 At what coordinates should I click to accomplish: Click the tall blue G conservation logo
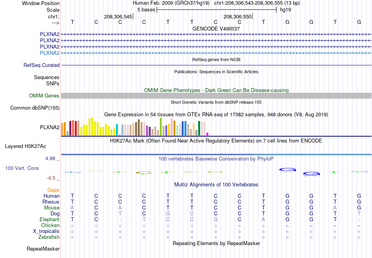tap(287, 170)
